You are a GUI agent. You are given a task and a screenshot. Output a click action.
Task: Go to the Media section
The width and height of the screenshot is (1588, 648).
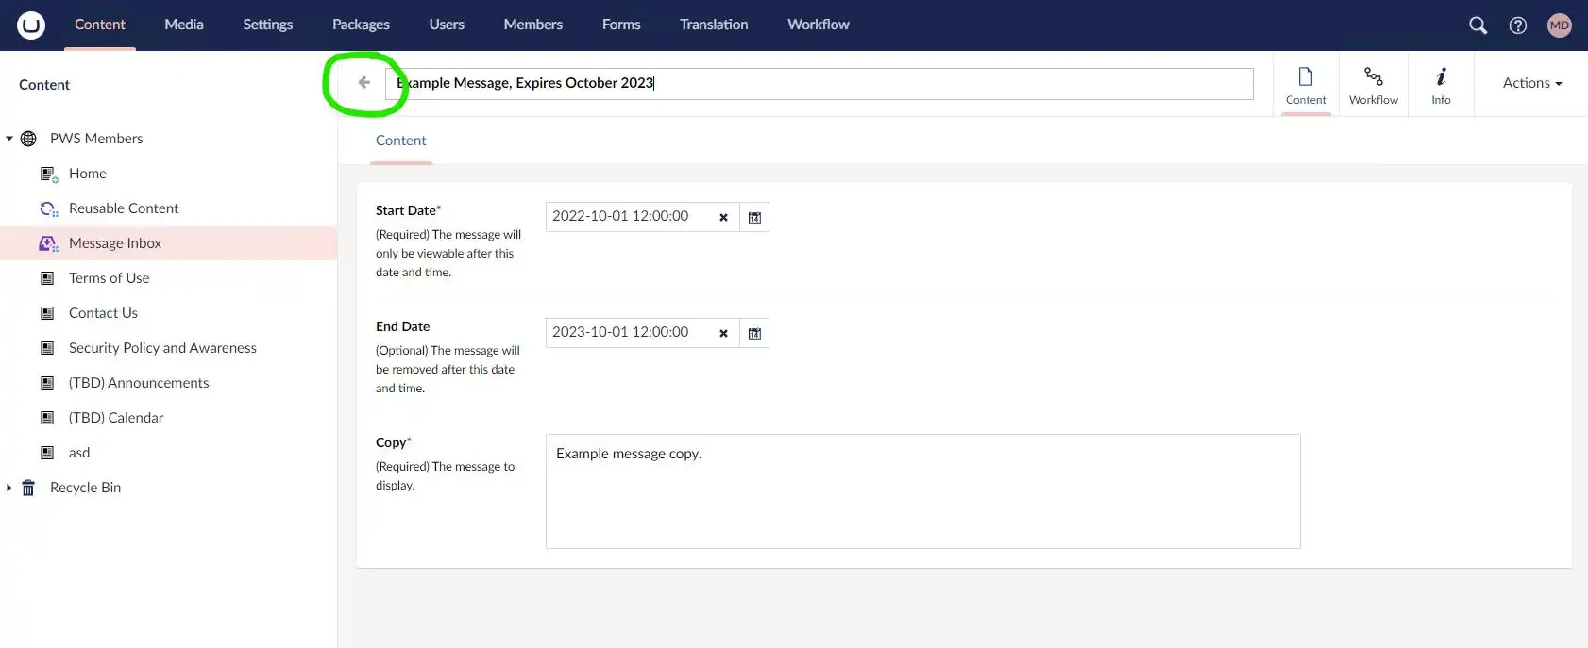click(x=184, y=25)
